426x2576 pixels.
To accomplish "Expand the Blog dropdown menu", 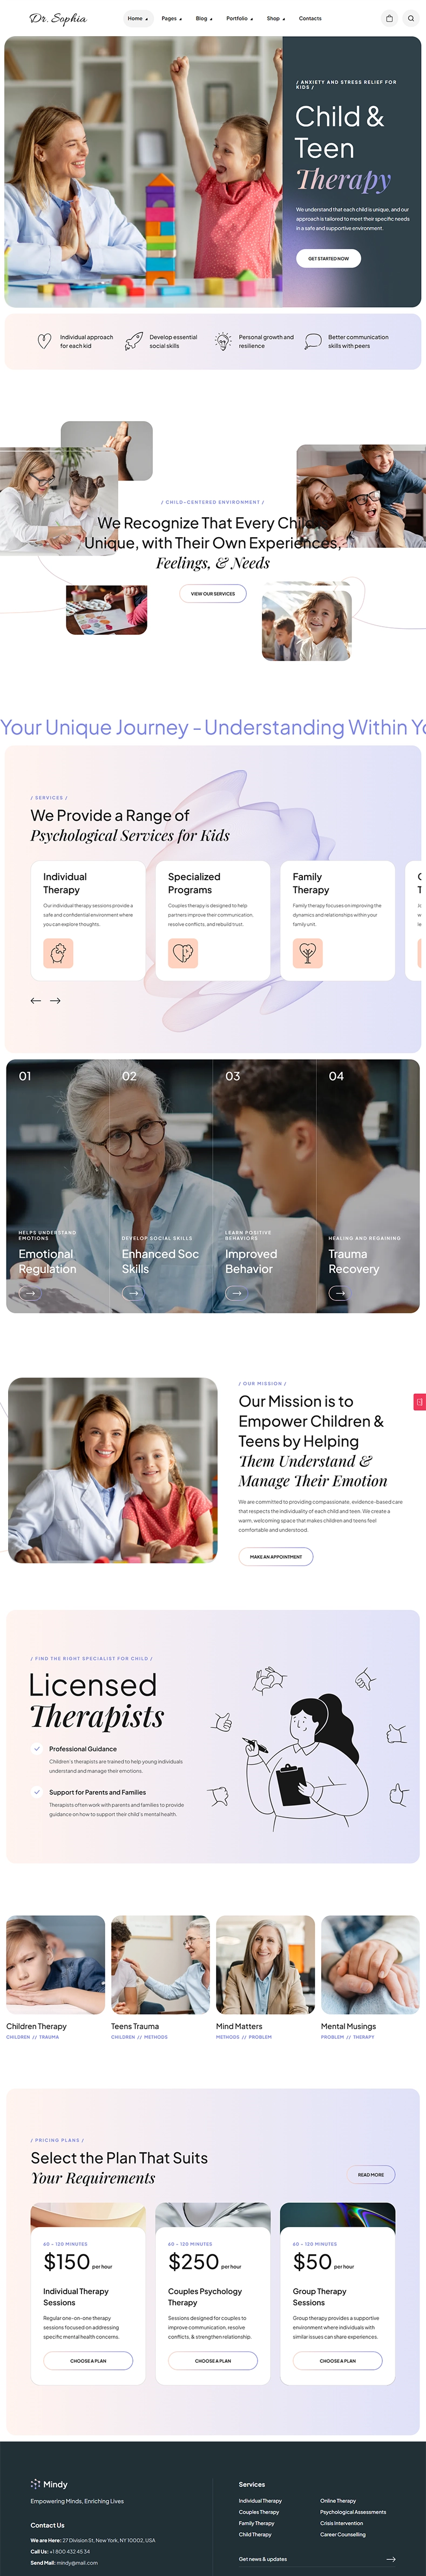I will pyautogui.click(x=203, y=18).
